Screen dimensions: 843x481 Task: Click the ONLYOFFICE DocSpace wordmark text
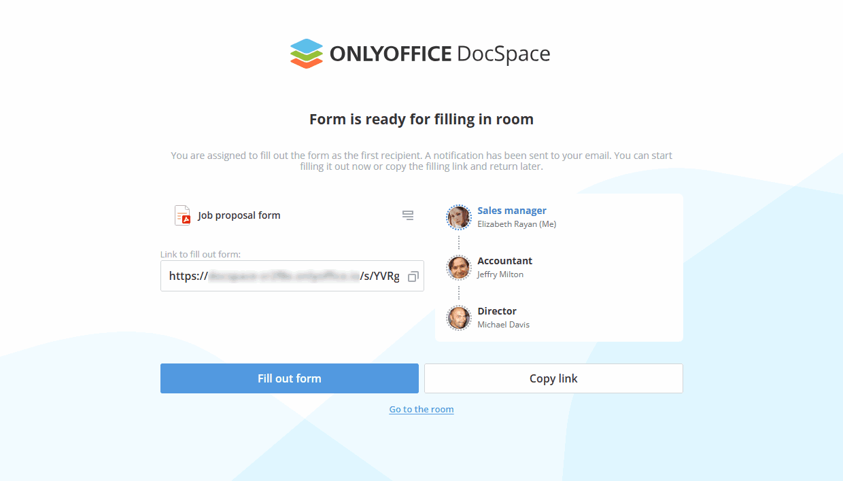click(440, 54)
